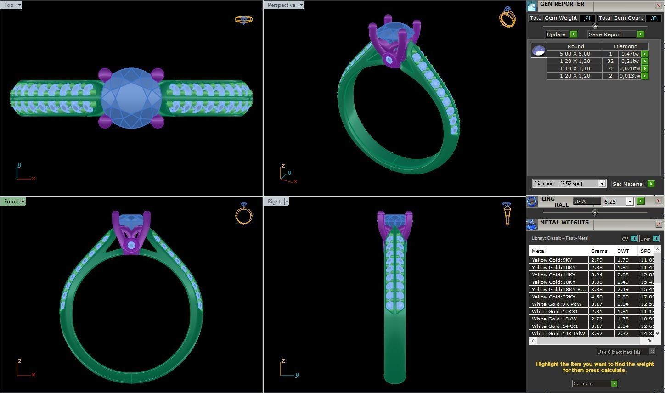Open the Right viewport dropdown arrow
This screenshot has width=665, height=393.
[287, 202]
